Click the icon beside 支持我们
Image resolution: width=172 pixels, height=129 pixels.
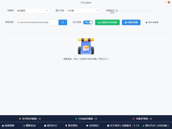[x=87, y=126]
